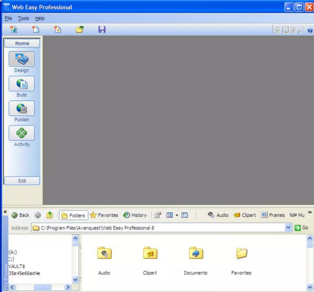Open the File menu
The height and width of the screenshot is (292, 314).
point(8,18)
